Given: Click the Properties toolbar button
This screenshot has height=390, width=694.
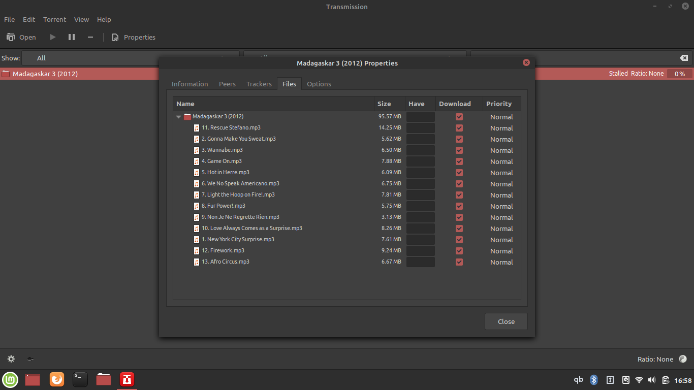Looking at the screenshot, I should (134, 37).
